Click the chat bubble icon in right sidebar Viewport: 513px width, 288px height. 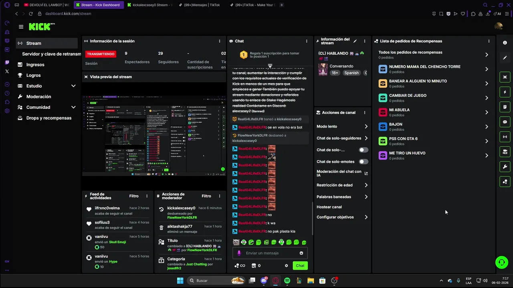click(505, 122)
